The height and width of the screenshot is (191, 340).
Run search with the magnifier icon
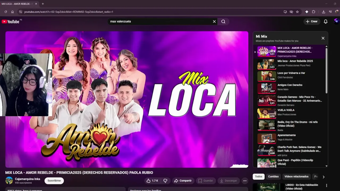coord(223,21)
